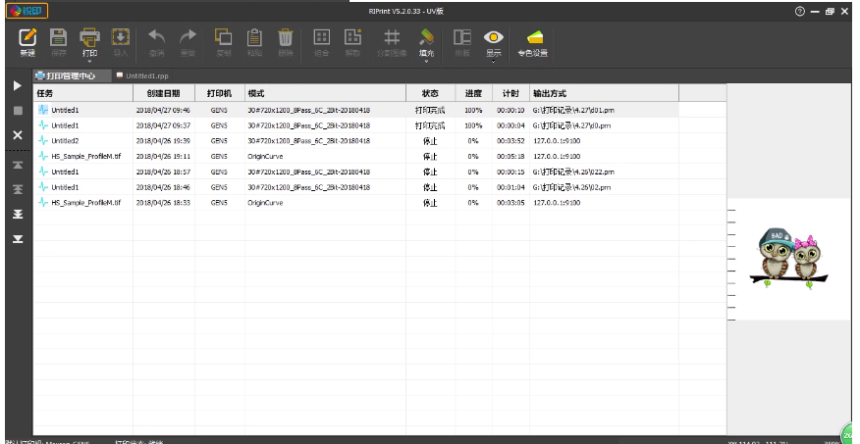Click the 填充 (Fill) paint roller icon
Viewport: 860px width, 444px height.
coord(426,37)
